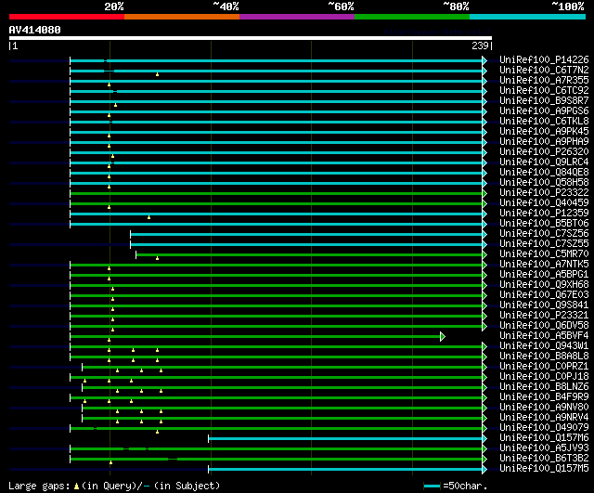
Task: Choose subject UniRef100_Q84QE8
Action: 544,173
